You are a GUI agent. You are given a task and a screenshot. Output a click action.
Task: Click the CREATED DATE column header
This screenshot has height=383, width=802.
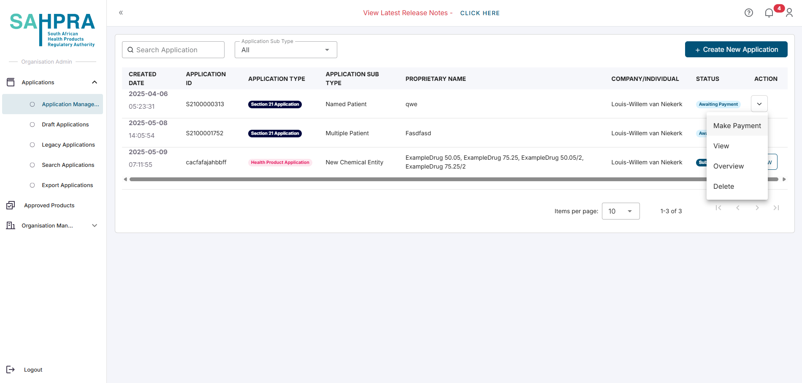coord(143,78)
